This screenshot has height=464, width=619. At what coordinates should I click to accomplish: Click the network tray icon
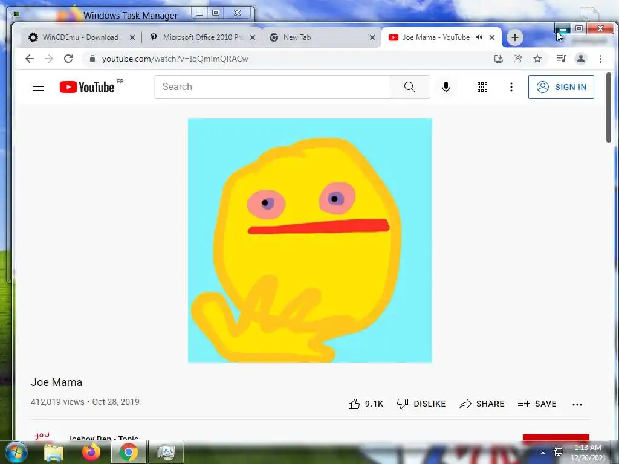pyautogui.click(x=558, y=452)
